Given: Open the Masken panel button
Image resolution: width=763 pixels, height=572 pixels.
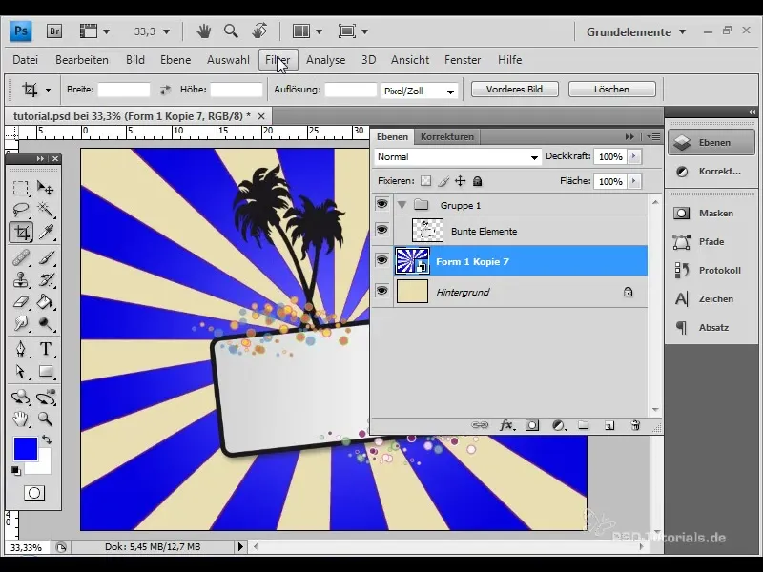Looking at the screenshot, I should [710, 213].
